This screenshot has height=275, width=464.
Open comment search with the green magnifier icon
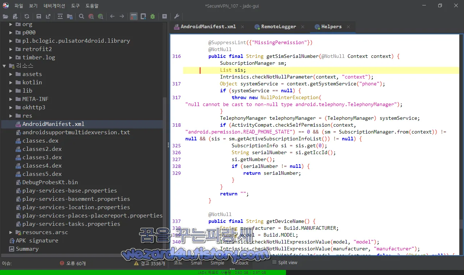click(x=100, y=16)
